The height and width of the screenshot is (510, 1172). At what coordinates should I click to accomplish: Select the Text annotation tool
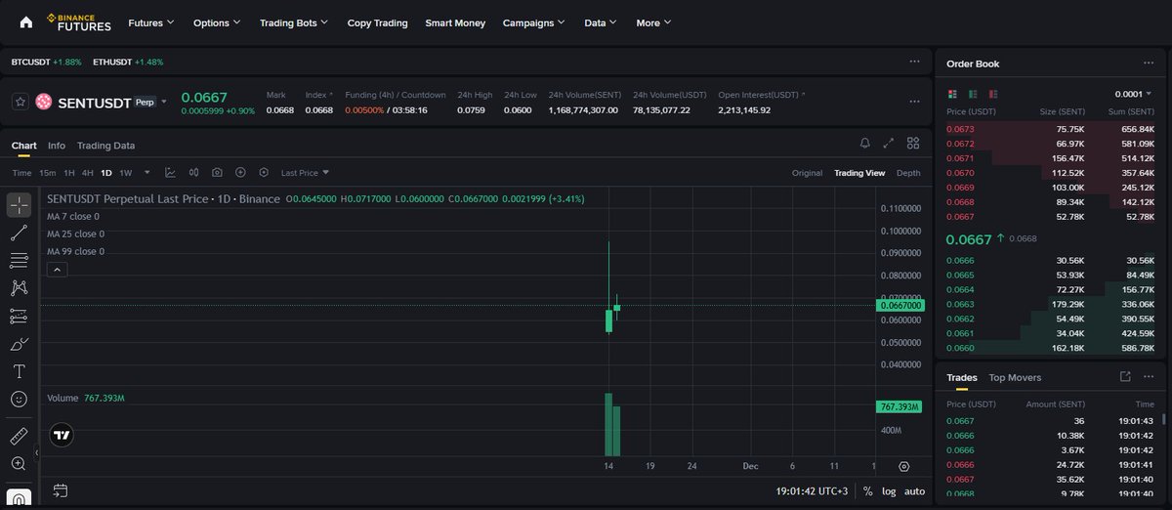(19, 371)
